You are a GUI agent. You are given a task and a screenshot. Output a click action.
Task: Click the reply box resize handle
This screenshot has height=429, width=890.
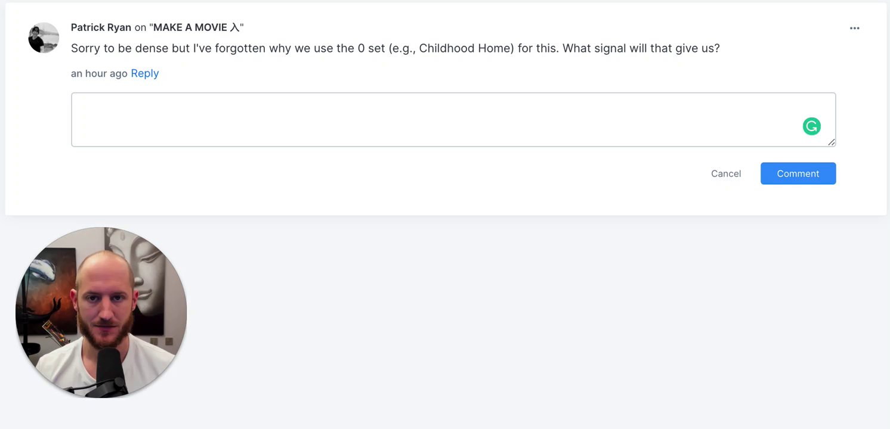coord(831,142)
